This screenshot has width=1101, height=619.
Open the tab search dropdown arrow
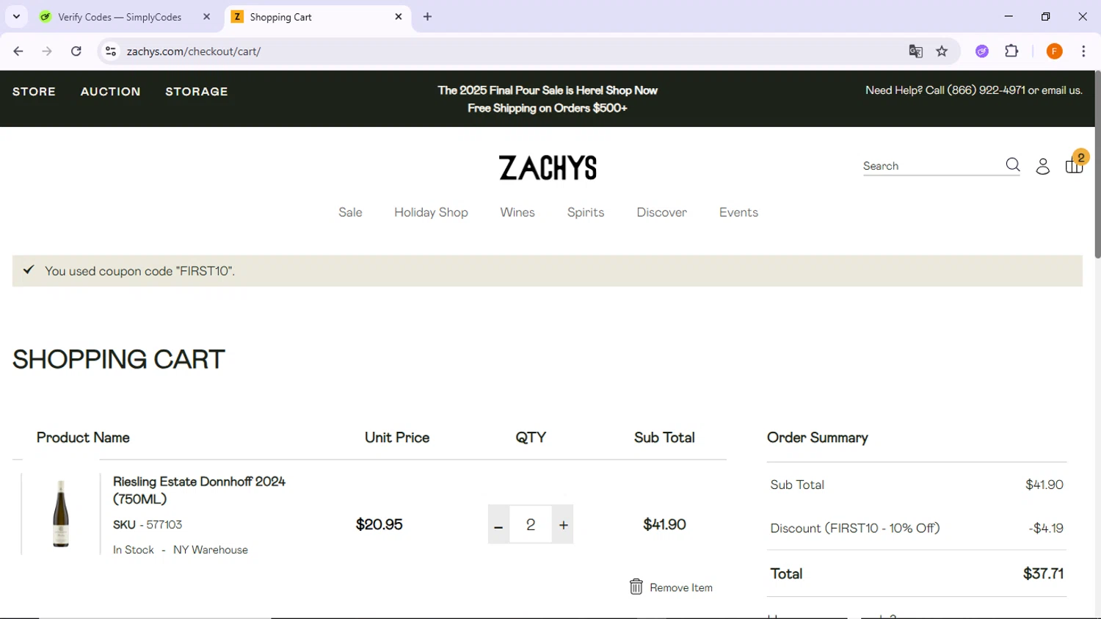pyautogui.click(x=16, y=16)
